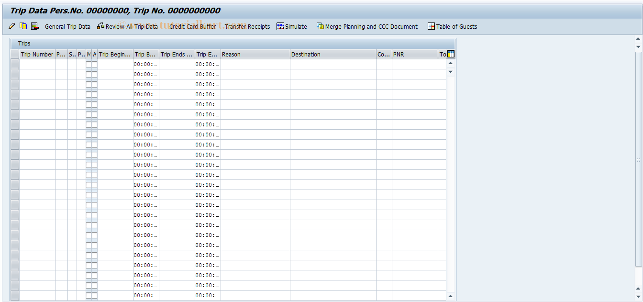Image resolution: width=643 pixels, height=302 pixels.
Task: Click the Trip Begin... column header
Action: click(115, 54)
